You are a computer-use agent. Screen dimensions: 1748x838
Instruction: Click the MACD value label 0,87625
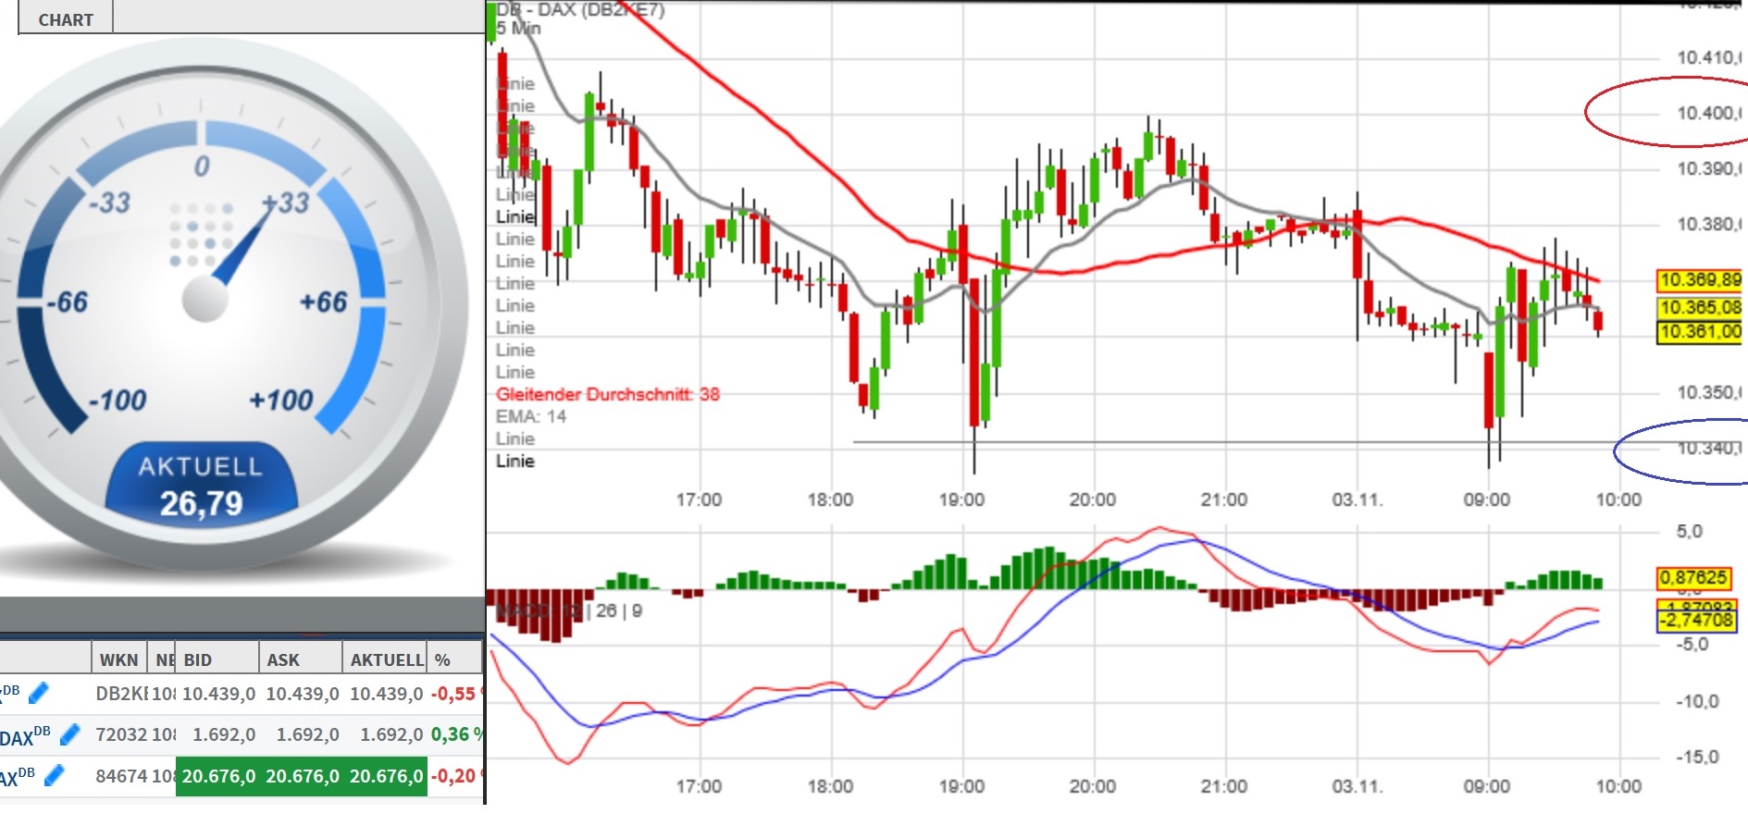(x=1695, y=577)
